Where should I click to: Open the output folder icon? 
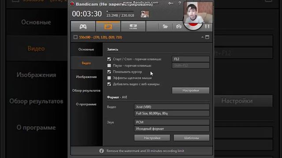pos(165,26)
